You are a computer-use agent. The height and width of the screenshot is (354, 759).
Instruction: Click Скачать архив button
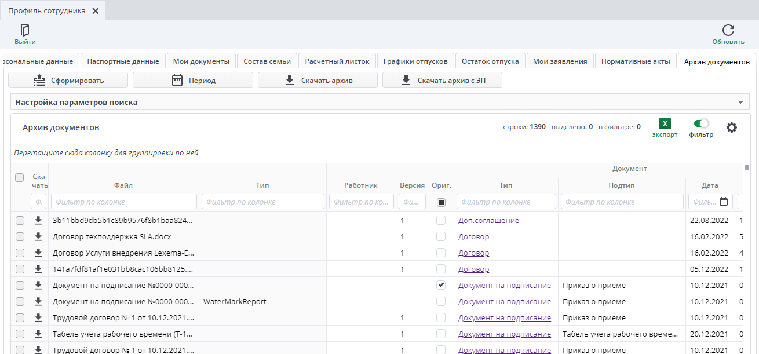point(318,80)
